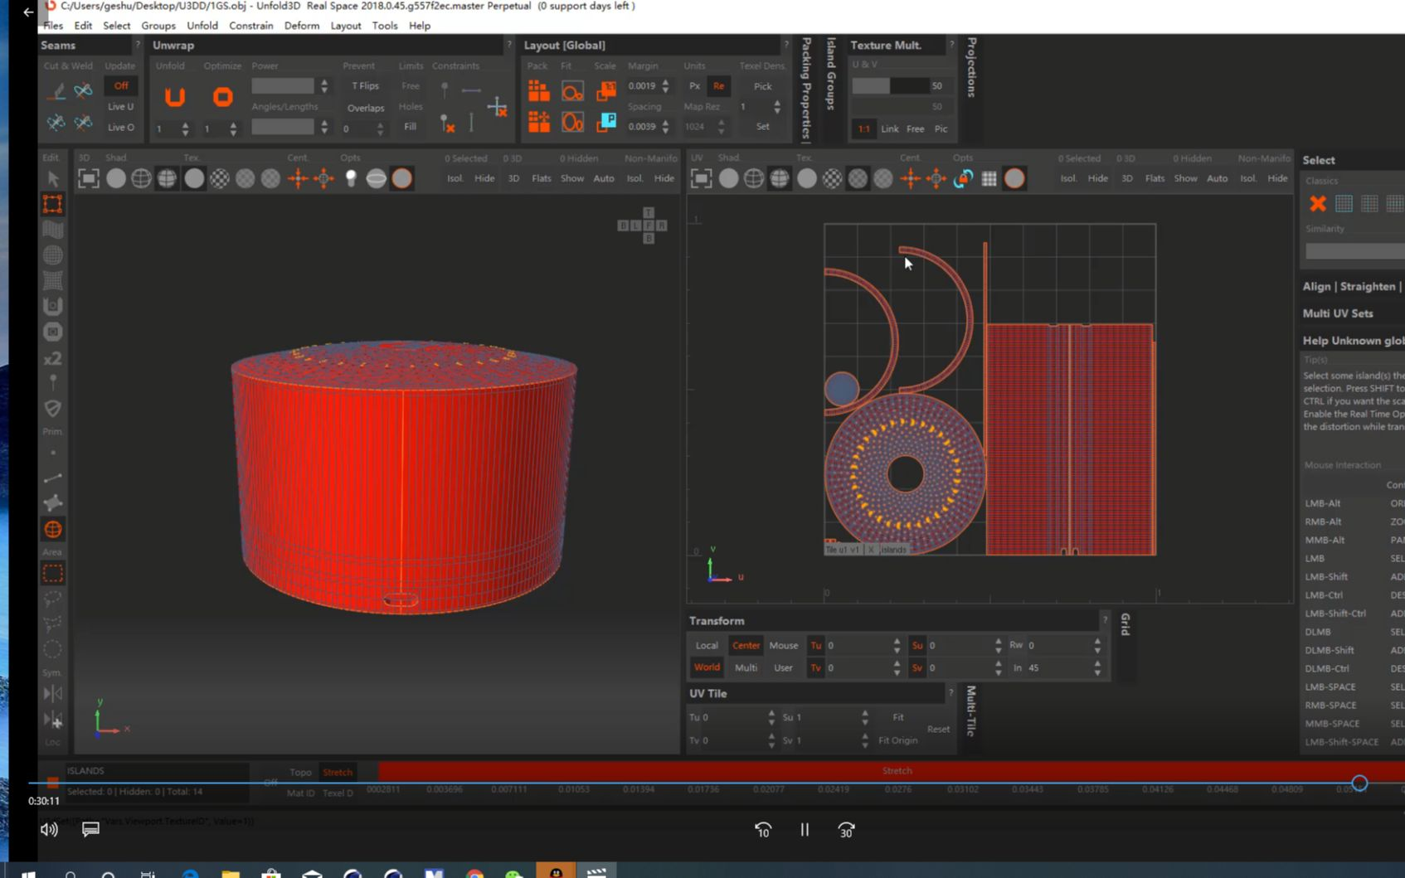Open the Unfold menu
Screen dimensions: 1405x878
tap(202, 26)
